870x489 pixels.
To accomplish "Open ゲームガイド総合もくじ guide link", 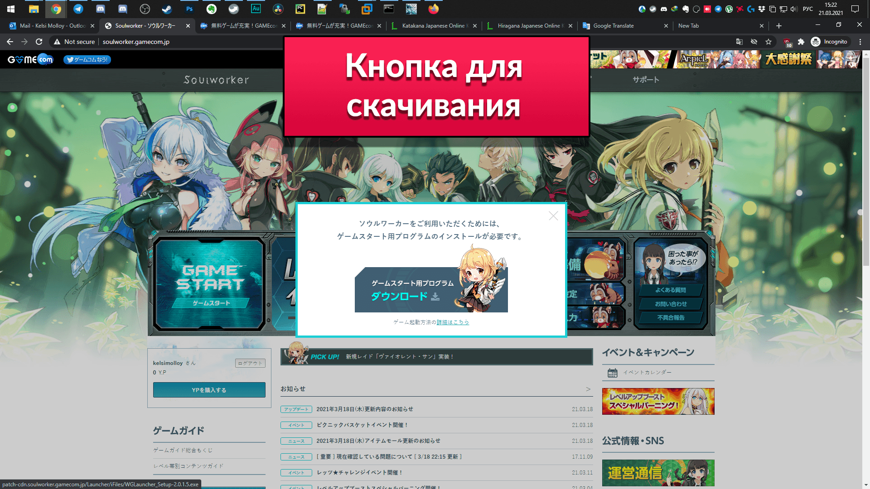I will pos(183,451).
